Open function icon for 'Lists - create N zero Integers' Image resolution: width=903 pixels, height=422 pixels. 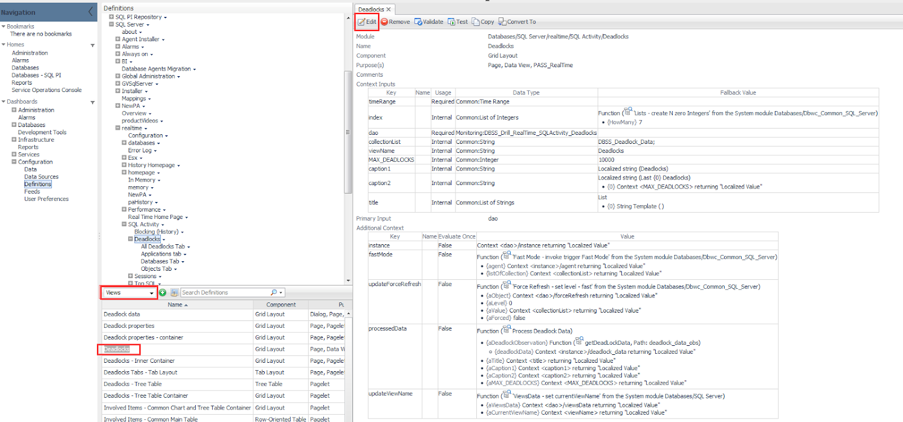pyautogui.click(x=628, y=112)
